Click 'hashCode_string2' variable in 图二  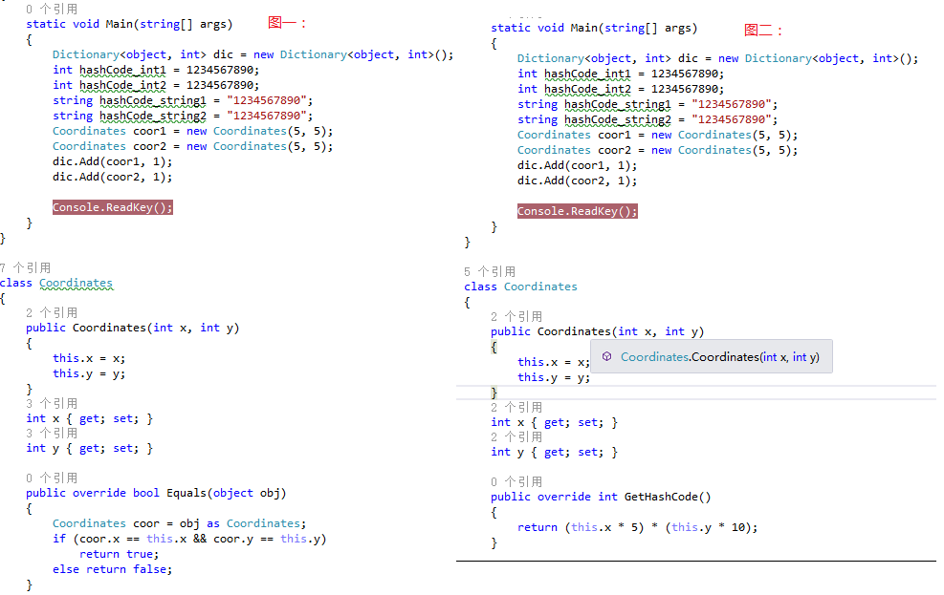618,119
